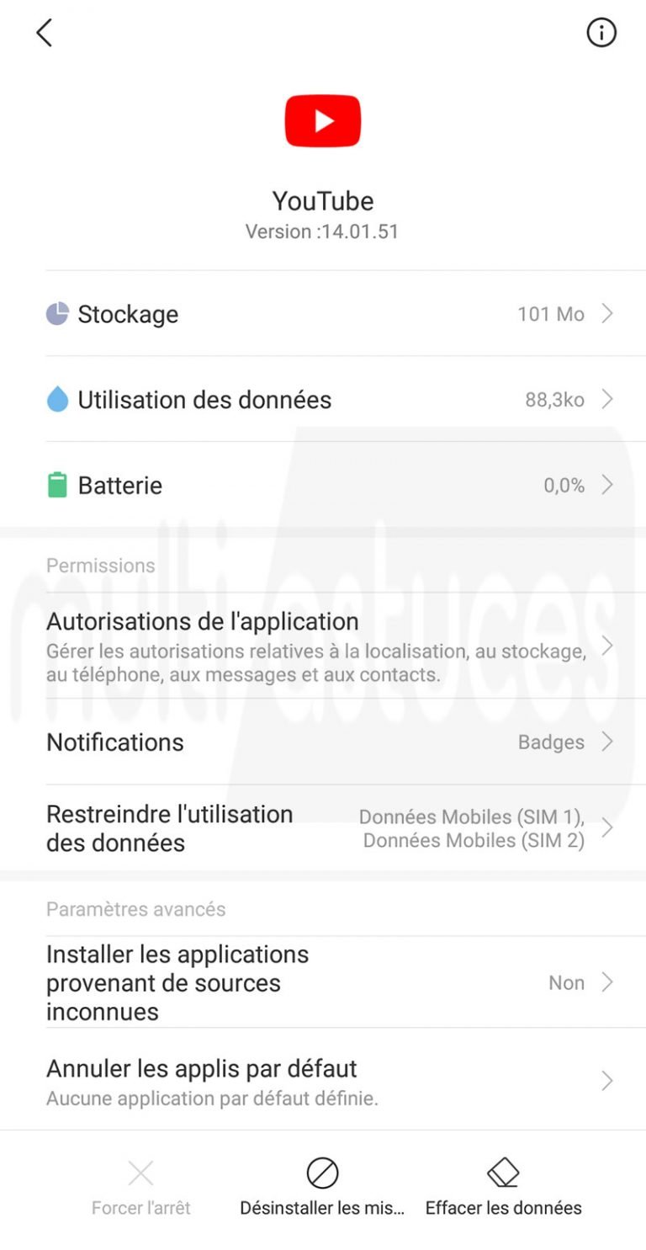Screen dimensions: 646x1250
Task: Tap the Stockage pie chart icon
Action: [57, 314]
